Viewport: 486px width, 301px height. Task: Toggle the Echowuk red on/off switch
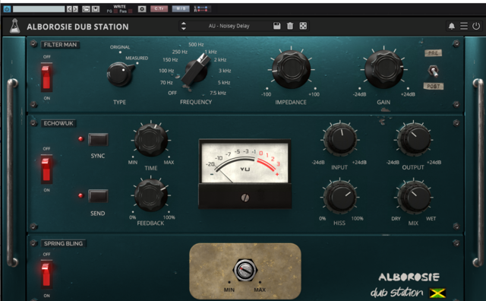click(x=46, y=169)
